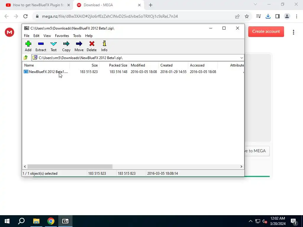Open a new Chrome tab
The width and height of the screenshot is (303, 227).
tap(151, 5)
